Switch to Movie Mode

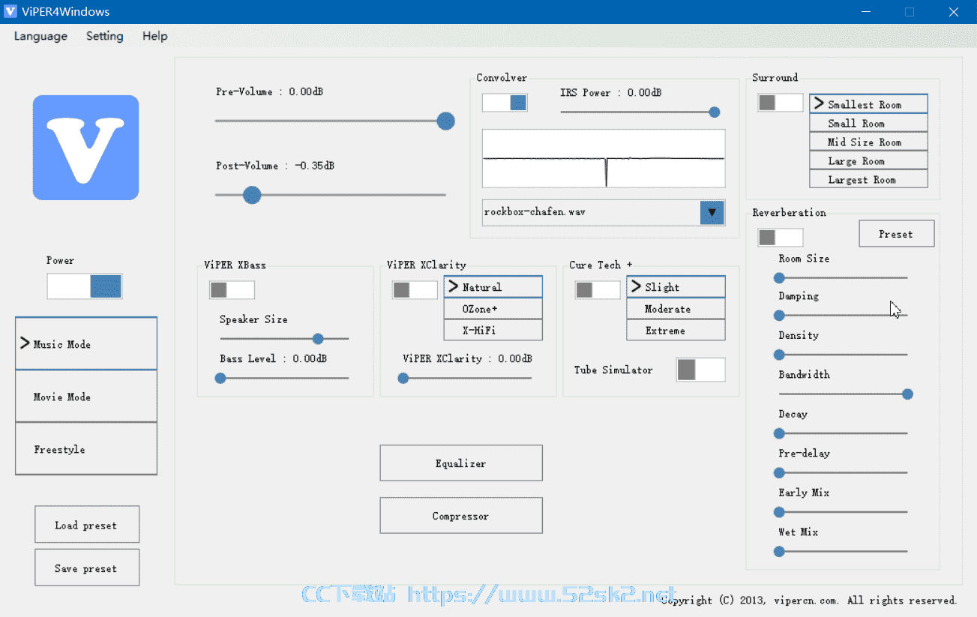click(86, 397)
